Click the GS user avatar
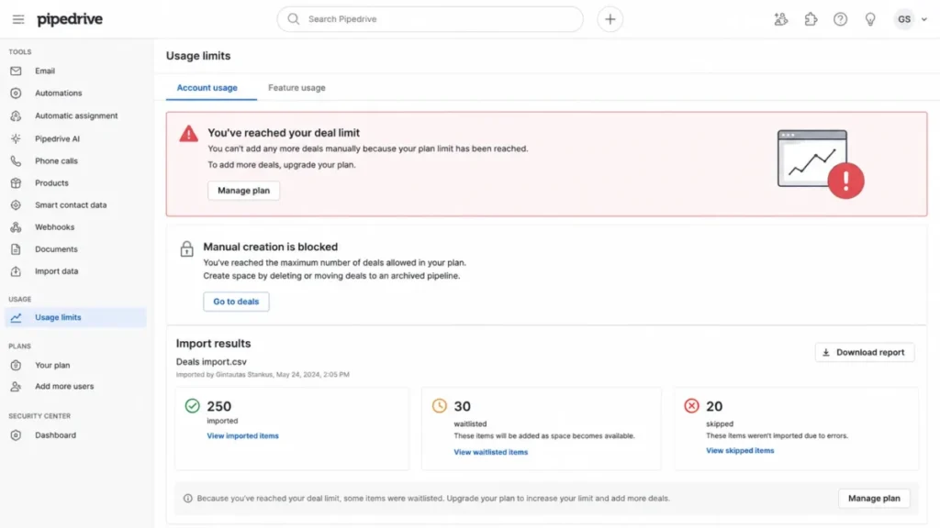The width and height of the screenshot is (940, 528). point(904,19)
